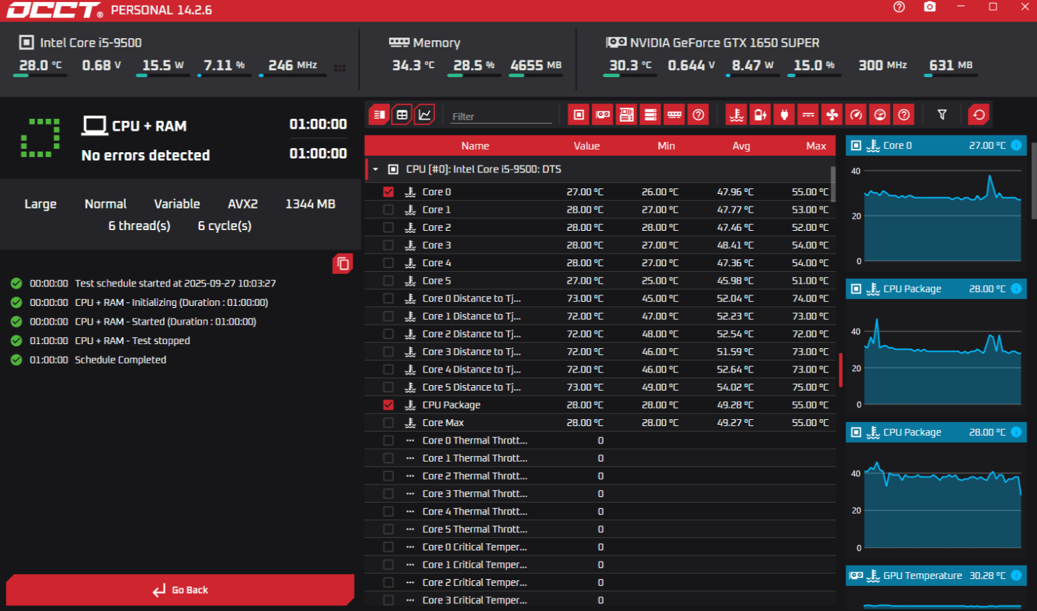Screen dimensions: 1037x611
Task: Take a screenshot with camera icon
Action: pos(929,7)
